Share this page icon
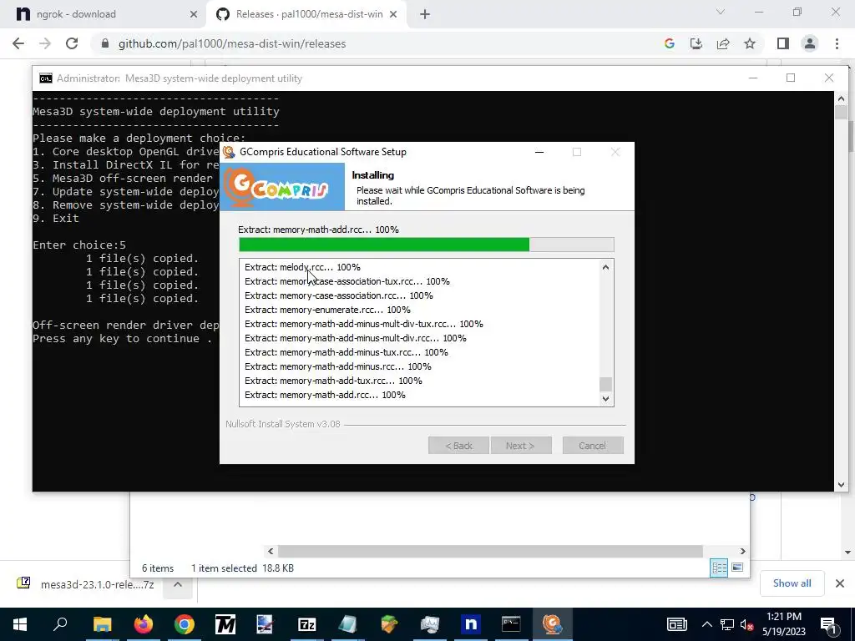The image size is (855, 641). tap(723, 43)
